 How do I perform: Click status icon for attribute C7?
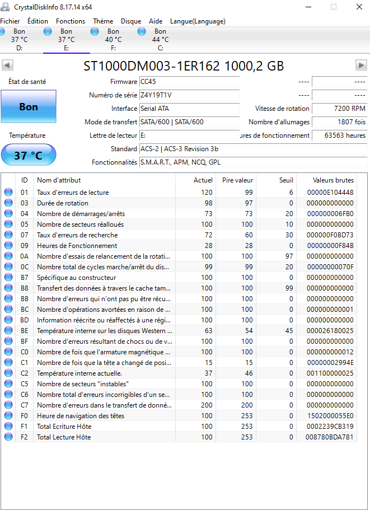click(x=8, y=405)
